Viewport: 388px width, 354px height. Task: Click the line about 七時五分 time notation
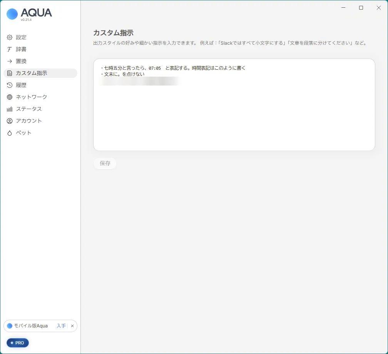point(173,68)
